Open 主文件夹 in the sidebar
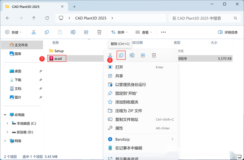This screenshot has height=160, width=244. tap(22, 45)
